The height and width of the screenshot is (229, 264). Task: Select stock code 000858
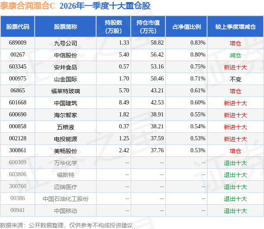[x=18, y=126]
